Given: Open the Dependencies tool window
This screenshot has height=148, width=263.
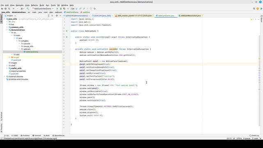Looking at the screenshot, I should pyautogui.click(x=58, y=135).
